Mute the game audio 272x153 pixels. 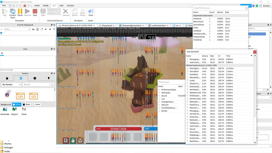coord(91,13)
